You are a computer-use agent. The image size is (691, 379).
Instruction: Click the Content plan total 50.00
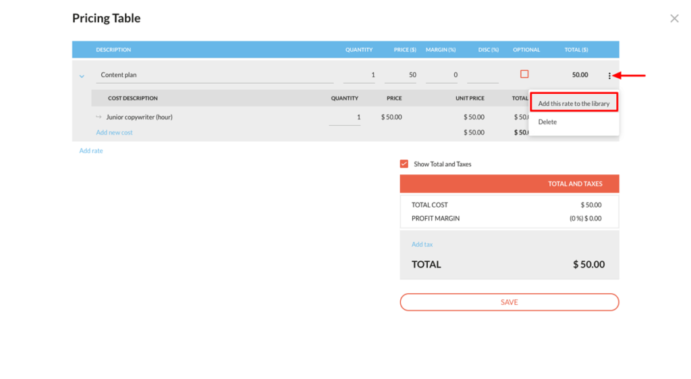pyautogui.click(x=580, y=75)
